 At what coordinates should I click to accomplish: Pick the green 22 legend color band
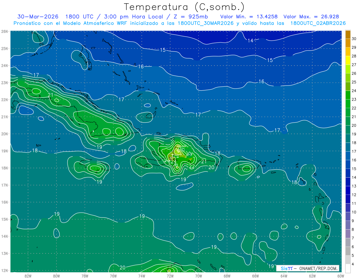pos(348,104)
